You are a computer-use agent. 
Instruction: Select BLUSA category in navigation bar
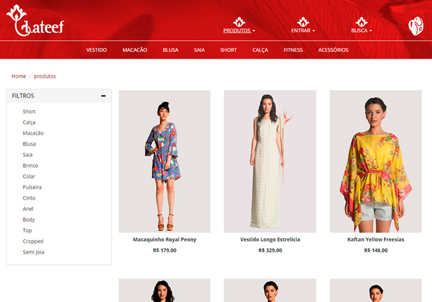(170, 50)
